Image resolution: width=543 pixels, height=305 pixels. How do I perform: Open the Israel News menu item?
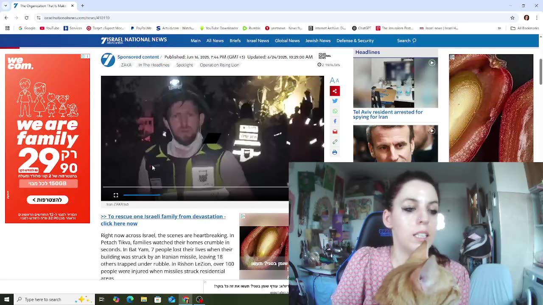(x=258, y=41)
